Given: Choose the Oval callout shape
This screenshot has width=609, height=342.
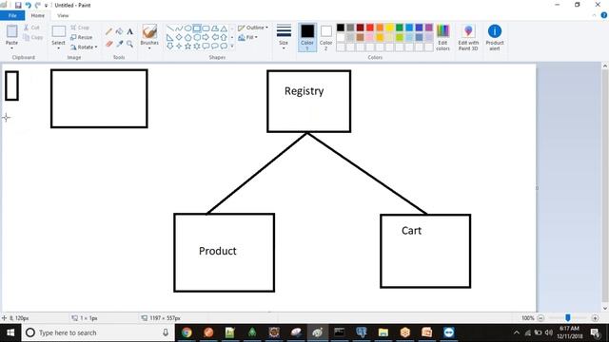Looking at the screenshot, I should pos(215,47).
